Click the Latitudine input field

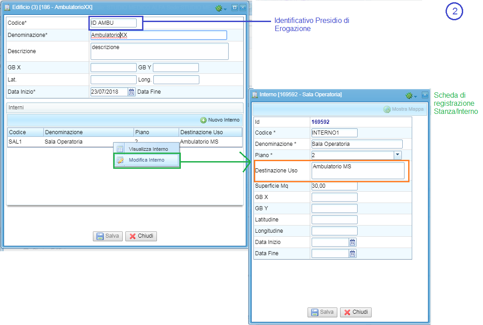point(335,220)
